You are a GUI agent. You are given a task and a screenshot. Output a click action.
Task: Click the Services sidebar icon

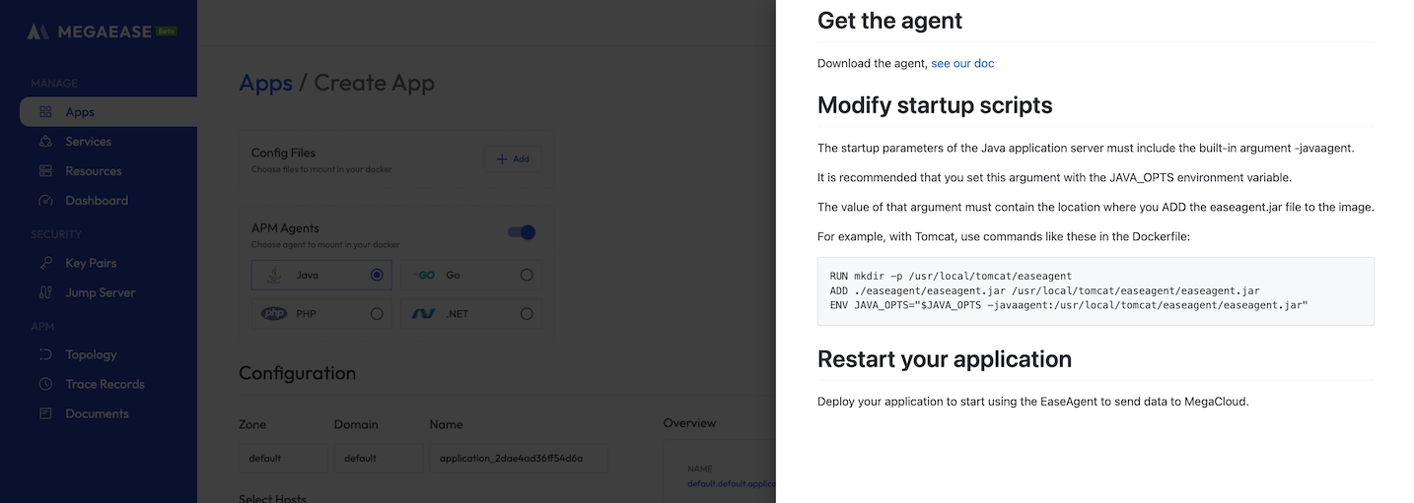click(x=45, y=142)
